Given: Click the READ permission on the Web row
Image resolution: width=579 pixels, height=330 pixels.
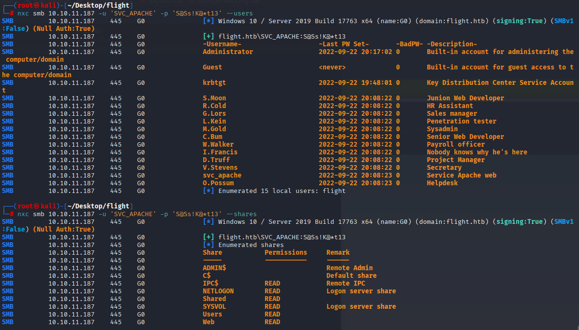Looking at the screenshot, I should (x=272, y=323).
